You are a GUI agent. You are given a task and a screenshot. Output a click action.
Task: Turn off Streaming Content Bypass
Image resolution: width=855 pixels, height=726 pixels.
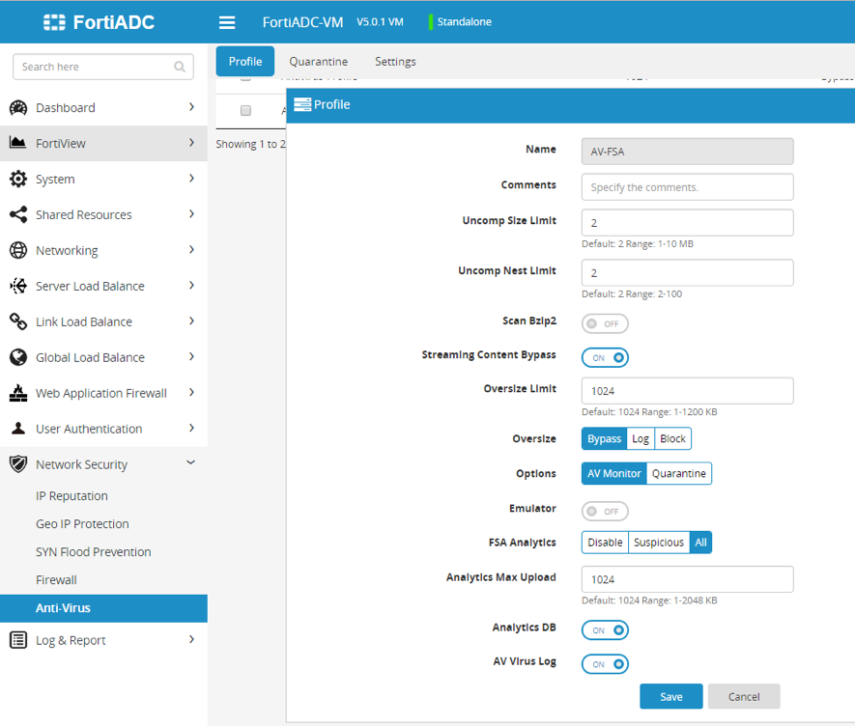click(605, 357)
